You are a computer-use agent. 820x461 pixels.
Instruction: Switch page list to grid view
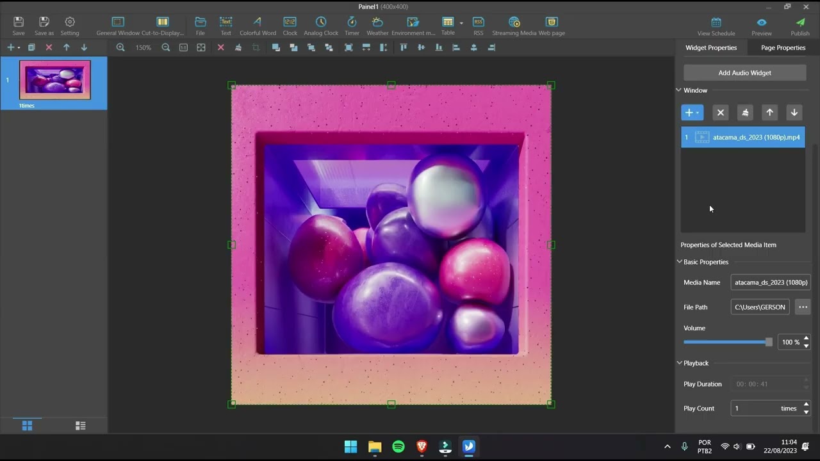[x=27, y=426]
